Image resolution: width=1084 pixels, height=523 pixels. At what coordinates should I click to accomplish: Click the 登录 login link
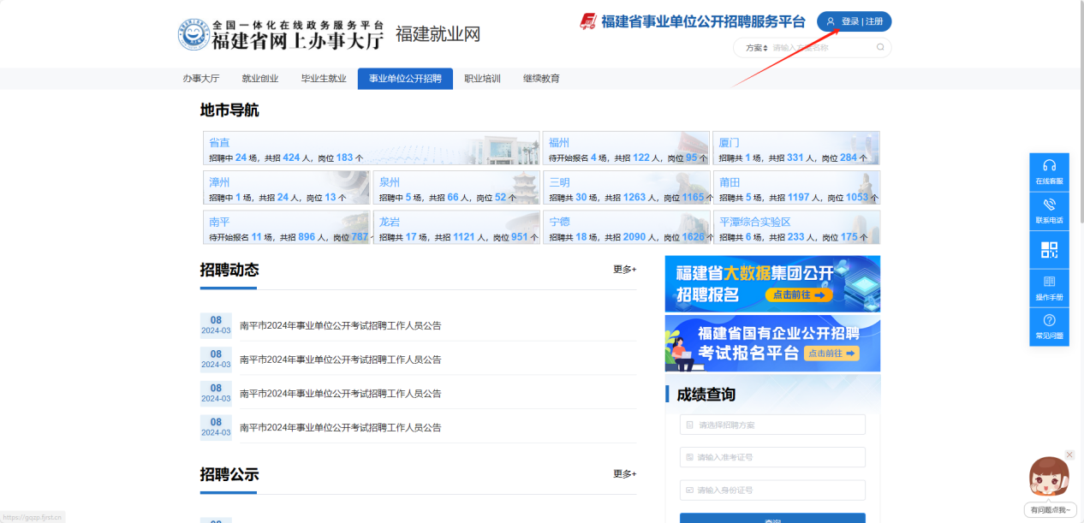click(x=850, y=21)
